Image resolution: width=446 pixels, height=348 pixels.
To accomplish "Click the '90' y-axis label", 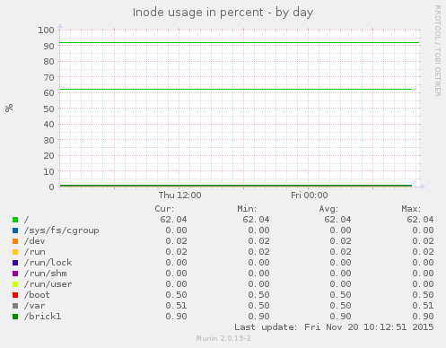I will (x=48, y=46).
